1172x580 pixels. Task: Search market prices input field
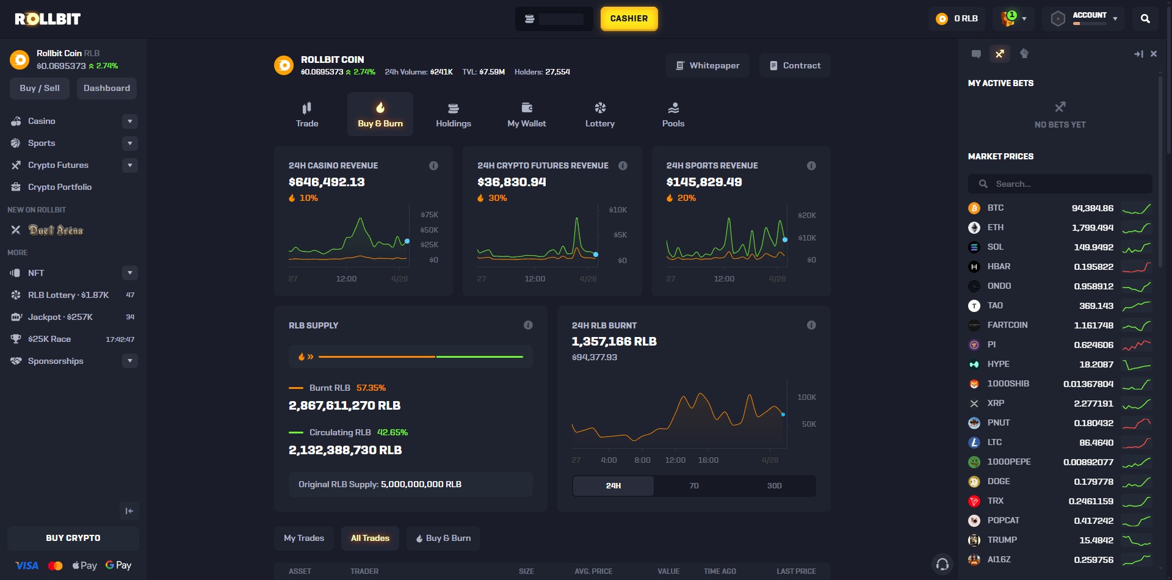coord(1060,184)
